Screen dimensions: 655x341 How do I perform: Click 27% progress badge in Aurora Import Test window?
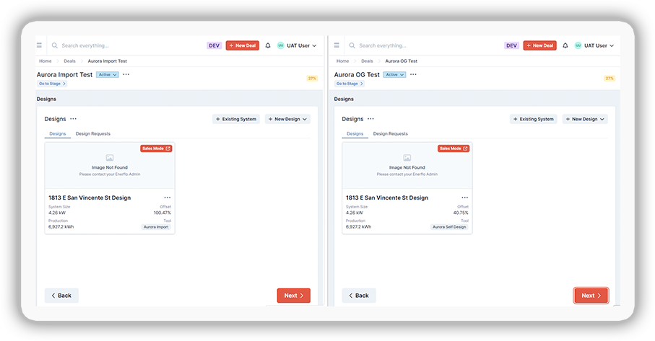point(312,79)
